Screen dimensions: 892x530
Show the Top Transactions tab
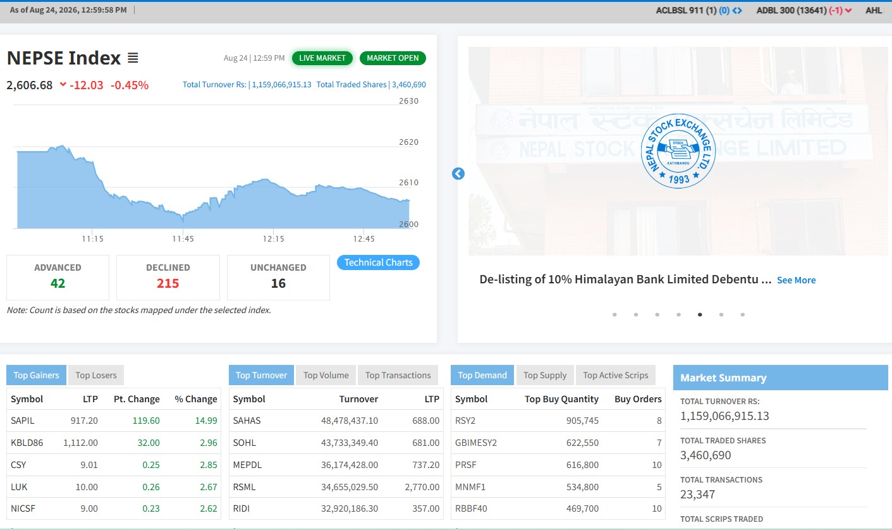coord(398,375)
